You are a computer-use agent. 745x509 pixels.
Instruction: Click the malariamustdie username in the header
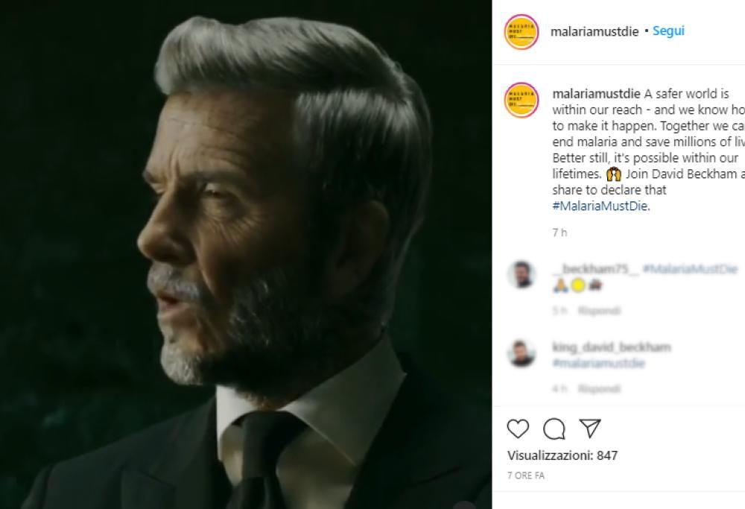(x=596, y=31)
